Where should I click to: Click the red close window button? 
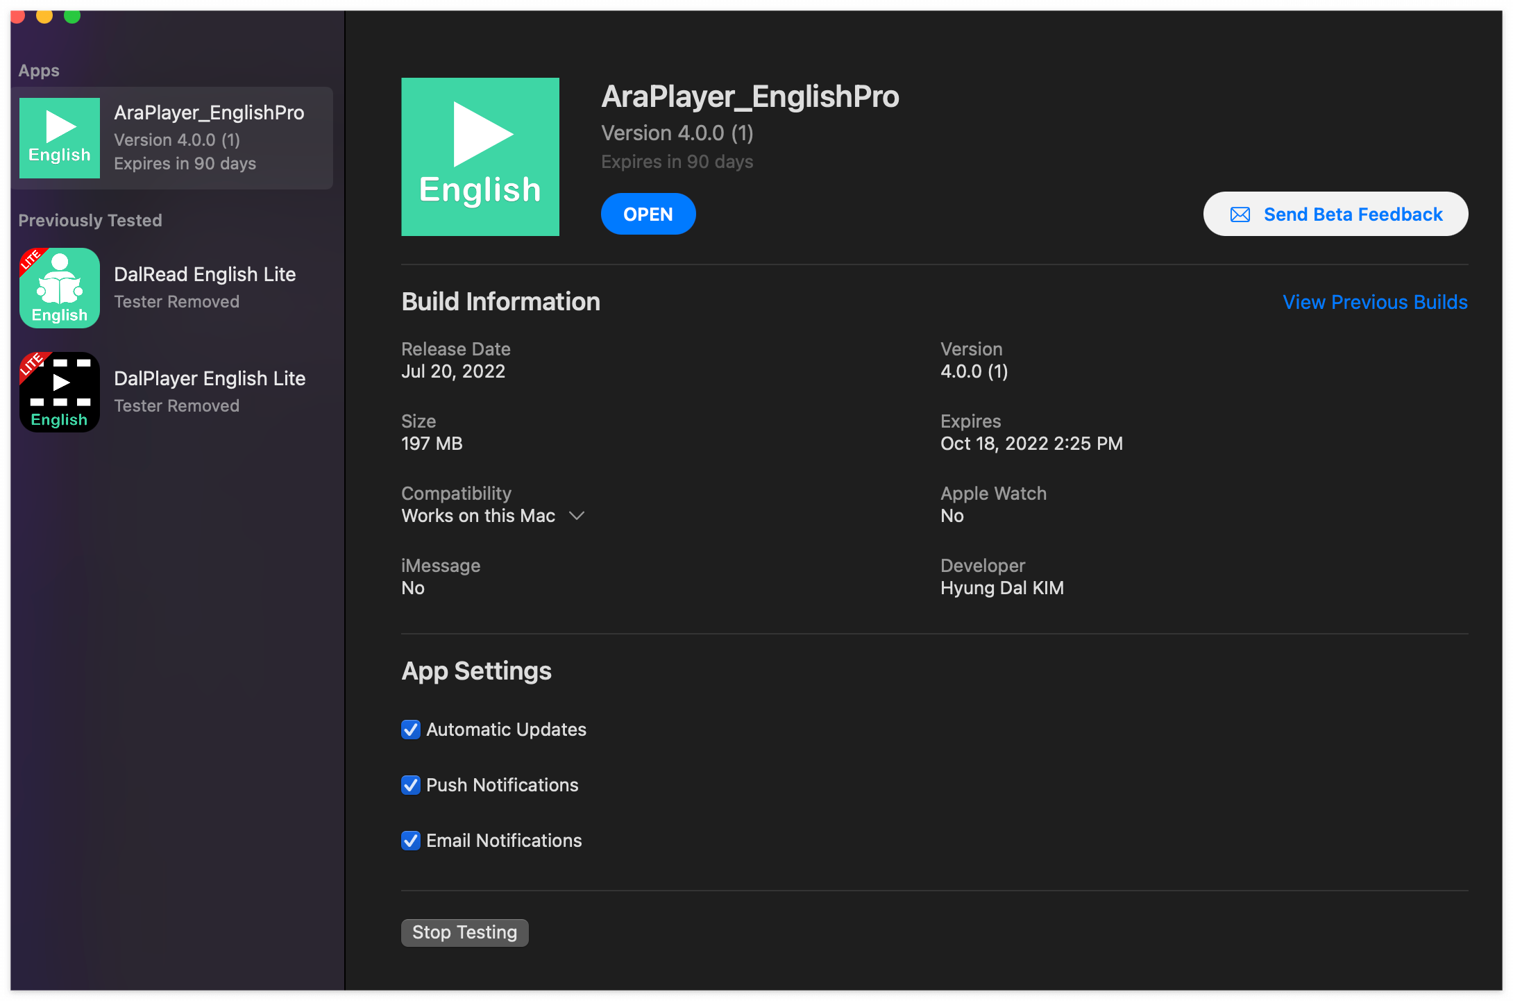(18, 15)
